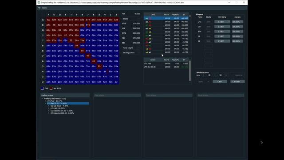This screenshot has width=284, height=160.
Task: Minimize the Simple Preflop Holdem window
Action: (x=229, y=3)
